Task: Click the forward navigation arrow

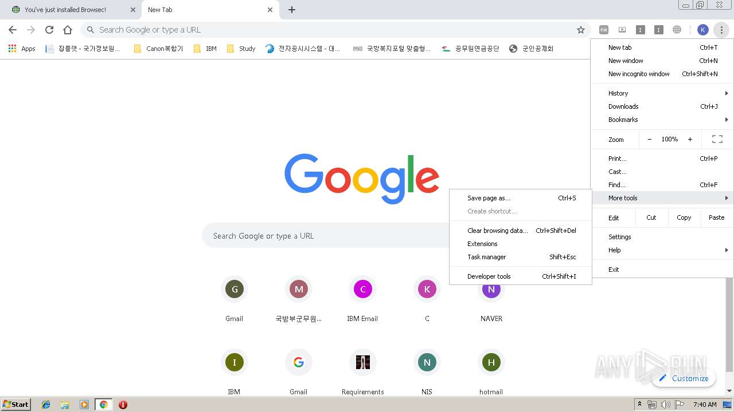Action: [31, 30]
